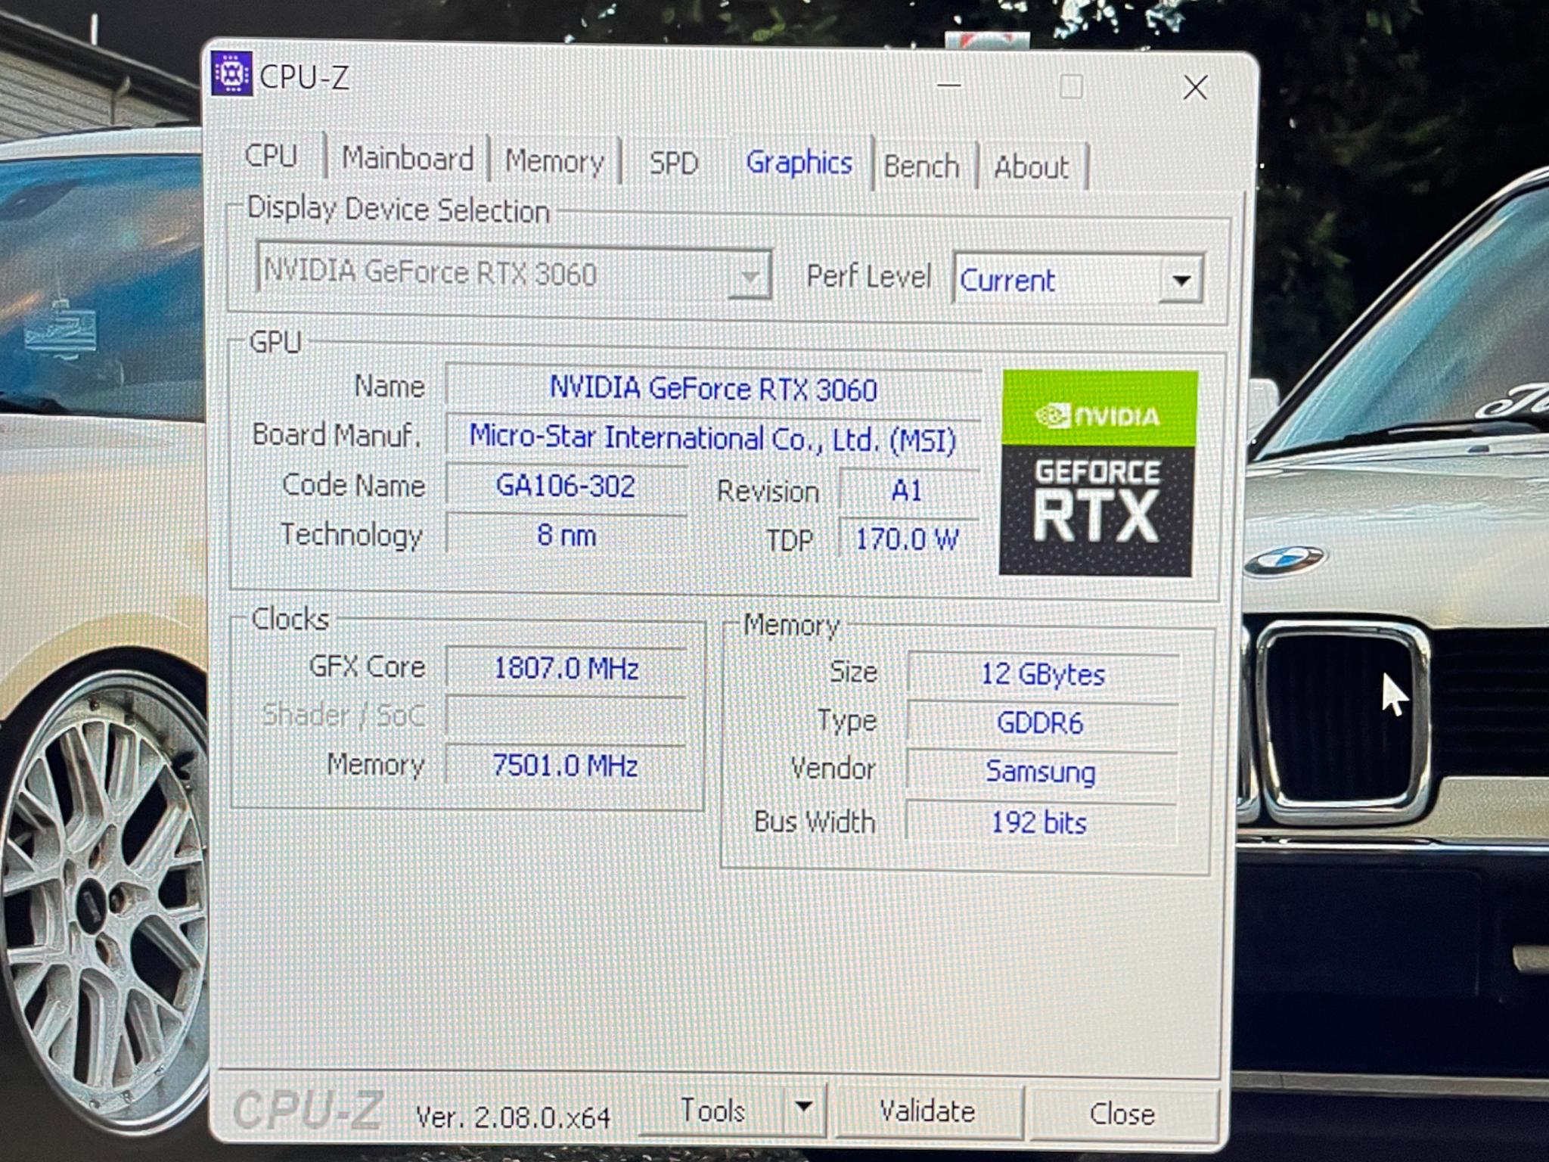The height and width of the screenshot is (1162, 1549).
Task: Switch to the CPU tab
Action: pyautogui.click(x=271, y=156)
